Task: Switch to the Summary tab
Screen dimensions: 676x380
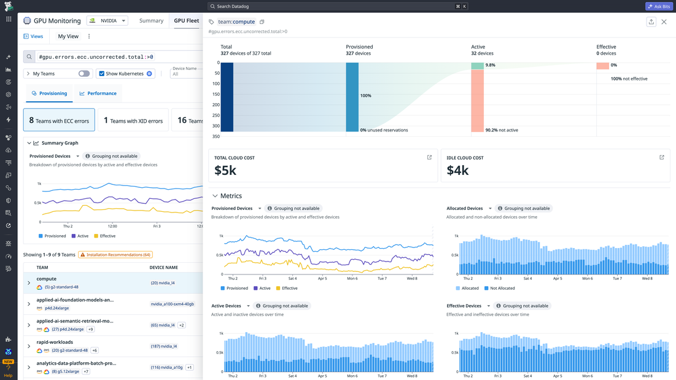Action: pyautogui.click(x=151, y=21)
